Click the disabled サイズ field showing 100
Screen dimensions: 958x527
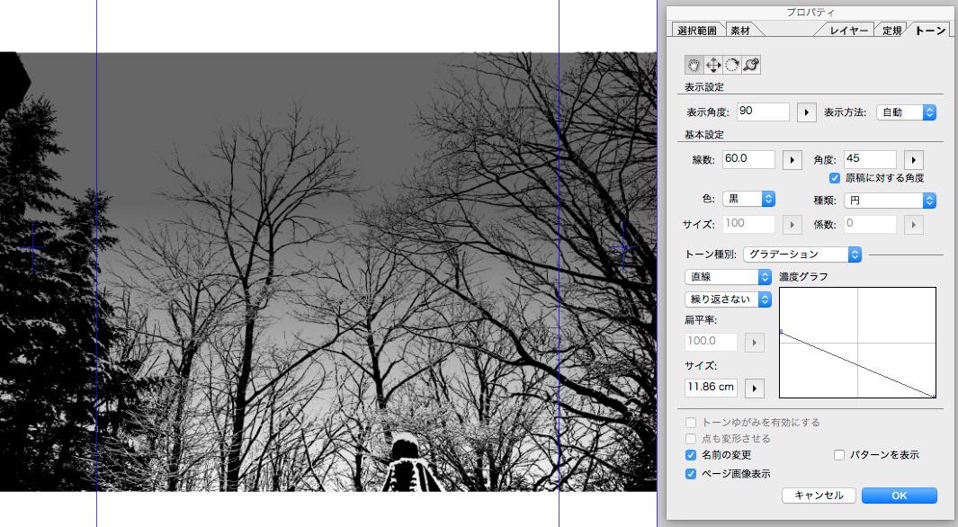click(748, 224)
